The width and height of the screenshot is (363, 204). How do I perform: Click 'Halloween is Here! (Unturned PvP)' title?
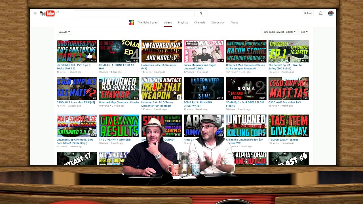[159, 67]
